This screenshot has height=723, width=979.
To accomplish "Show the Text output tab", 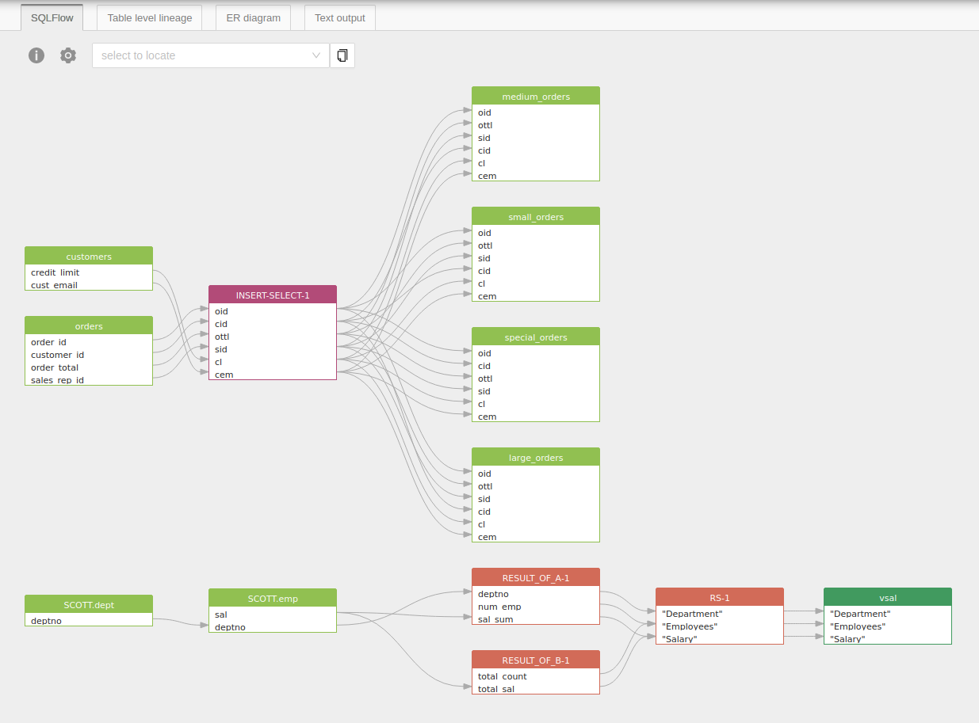I will 339,17.
